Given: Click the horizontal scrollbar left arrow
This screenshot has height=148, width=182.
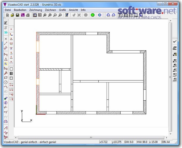Looking at the screenshot, I should click(x=16, y=138).
